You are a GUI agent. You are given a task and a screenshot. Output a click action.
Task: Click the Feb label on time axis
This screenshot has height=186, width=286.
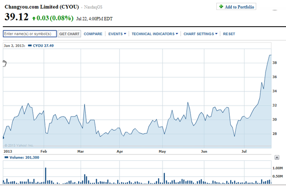click(x=44, y=151)
